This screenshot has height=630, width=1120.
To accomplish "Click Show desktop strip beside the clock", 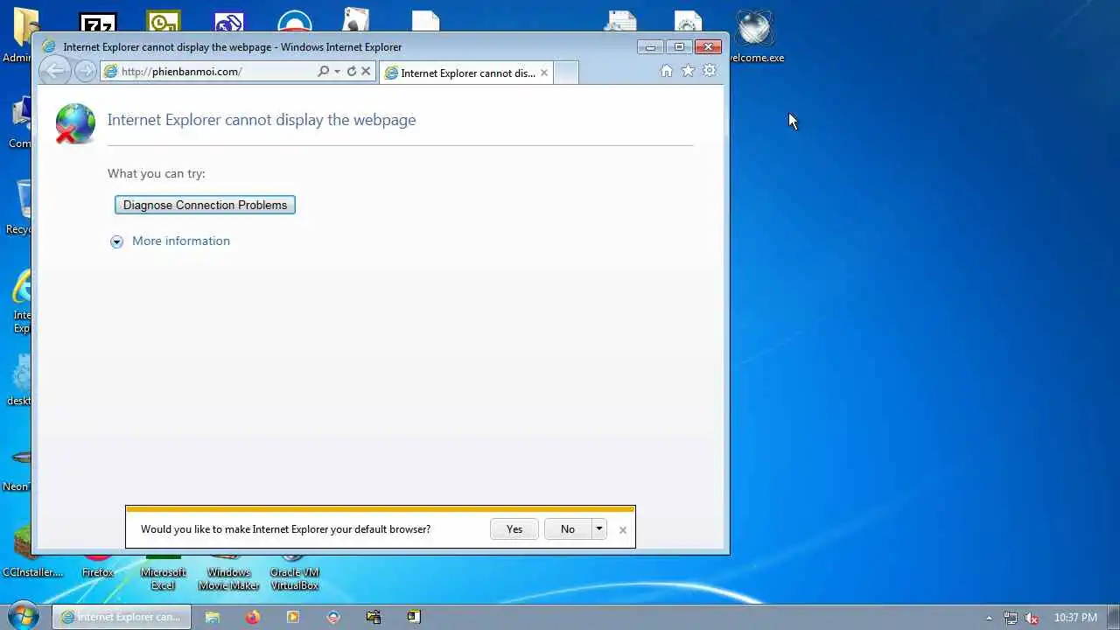I will coord(1114,617).
